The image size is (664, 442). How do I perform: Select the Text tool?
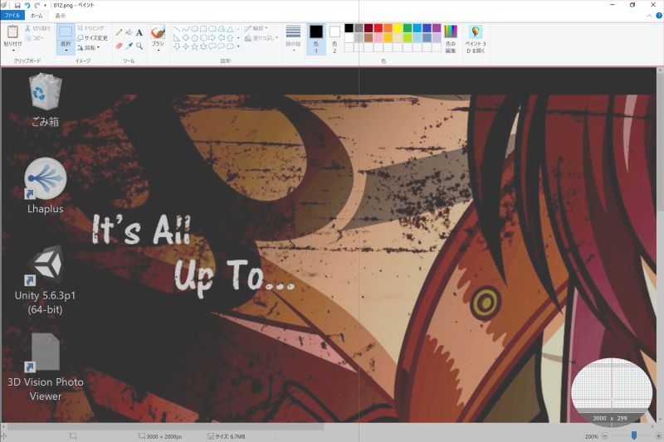pos(139,32)
